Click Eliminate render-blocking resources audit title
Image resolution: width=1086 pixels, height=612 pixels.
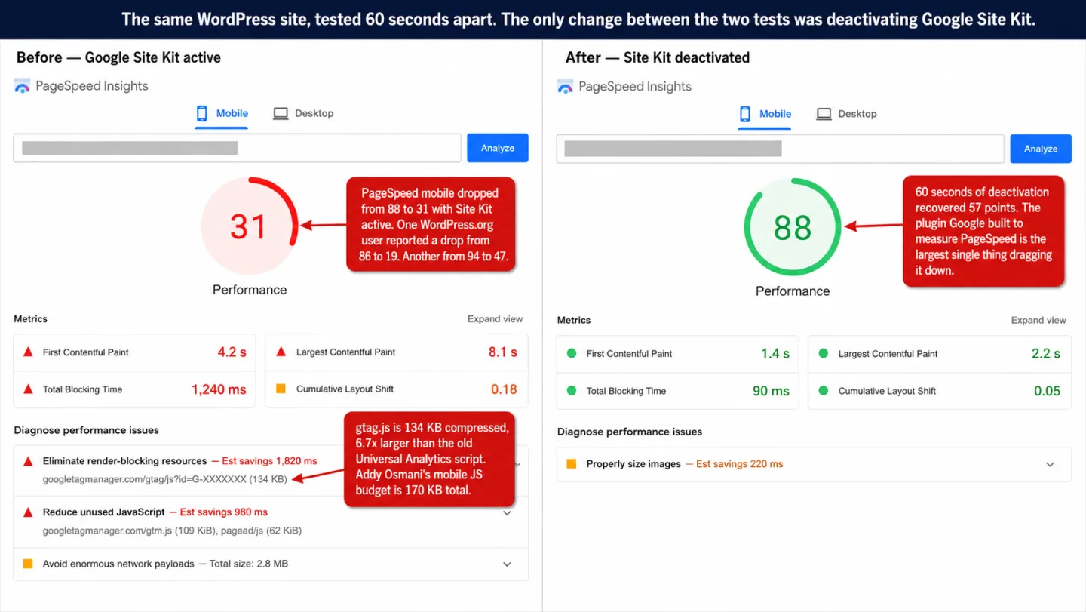(124, 461)
